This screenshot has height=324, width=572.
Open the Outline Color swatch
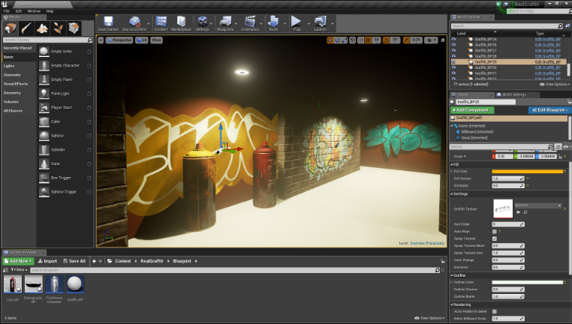(528, 283)
